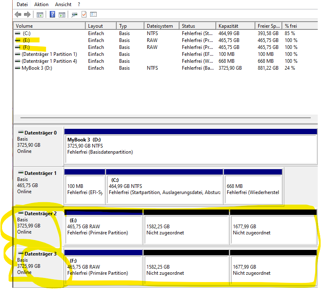
Task: Select the 668 MB recovery partition block
Action: (x=253, y=187)
